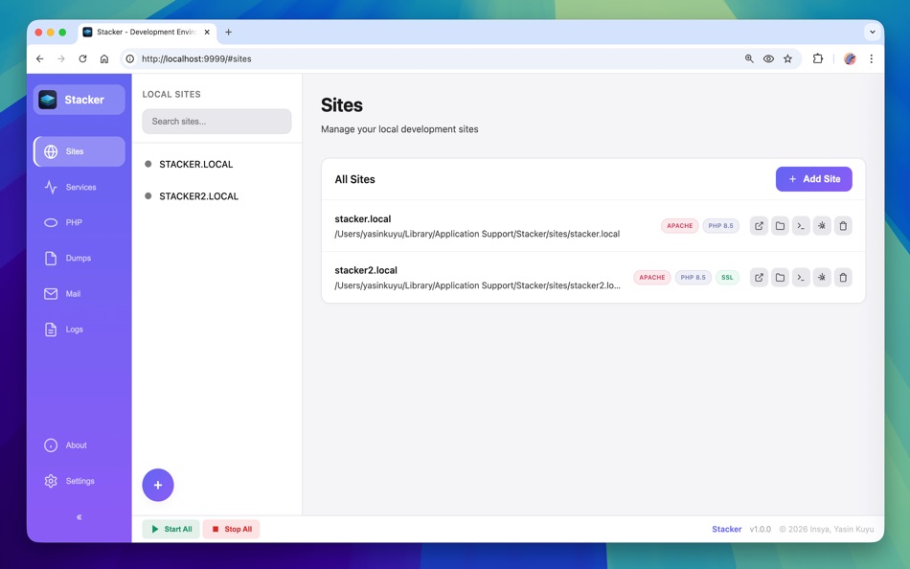Click the status dot beside STACKER.LOCAL
The height and width of the screenshot is (569, 910).
pos(147,164)
